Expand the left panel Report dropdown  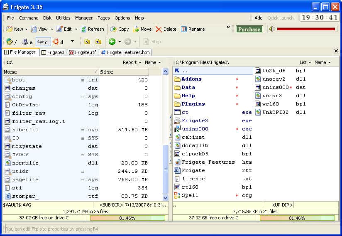[x=132, y=62]
